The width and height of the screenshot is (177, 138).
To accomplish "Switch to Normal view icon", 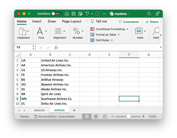I will tap(87, 117).
